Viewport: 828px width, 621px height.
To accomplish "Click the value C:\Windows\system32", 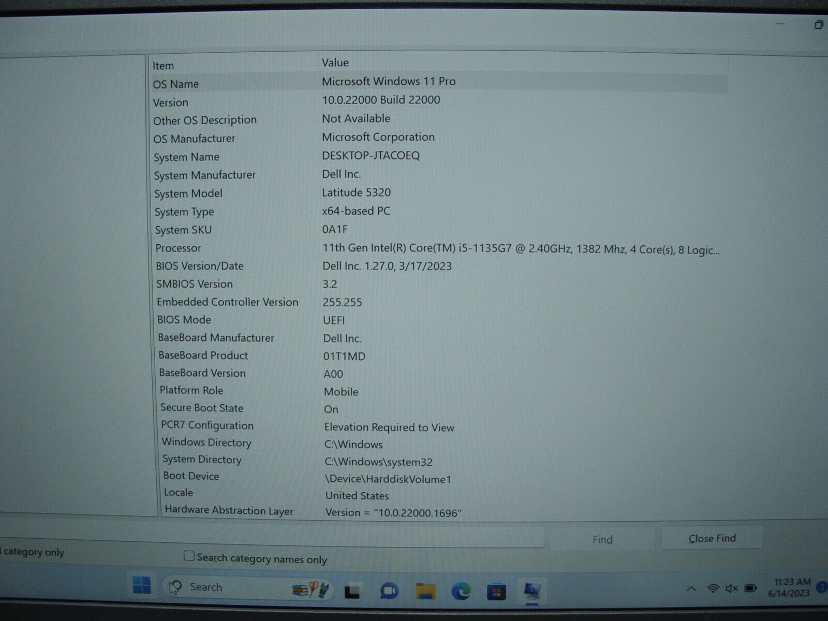I will (x=378, y=462).
